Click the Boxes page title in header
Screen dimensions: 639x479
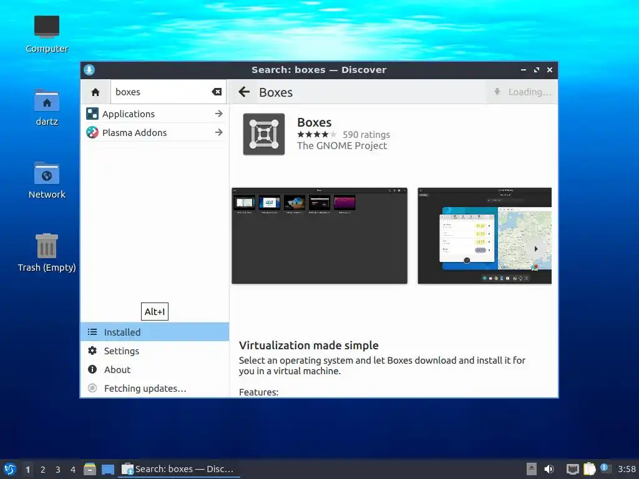click(x=276, y=92)
